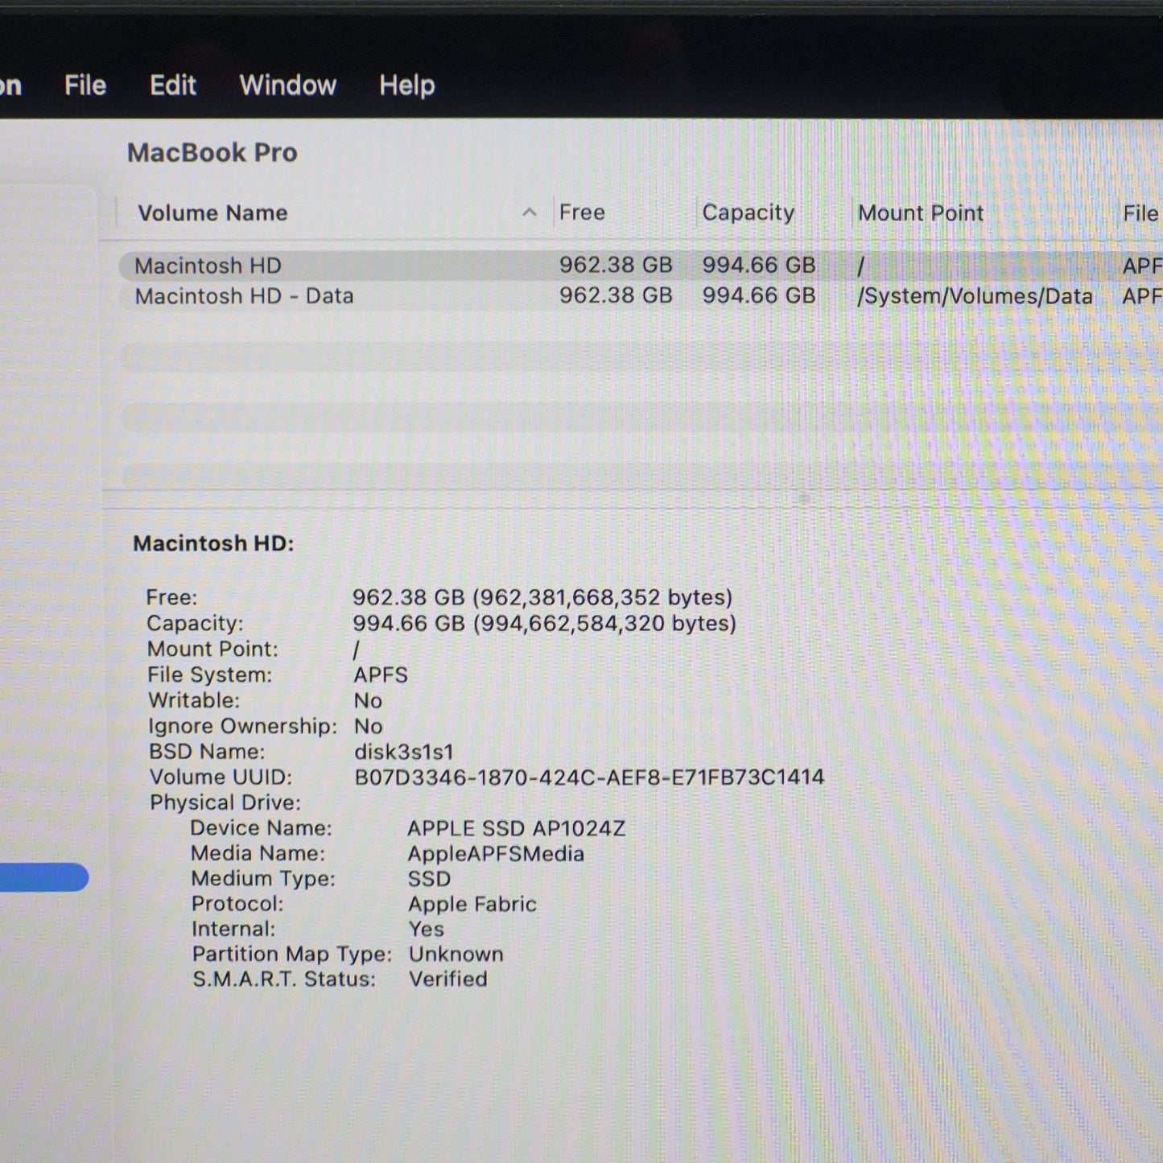Click the /System/Volumes/Data mount point entry
The image size is (1163, 1163).
pyautogui.click(x=975, y=296)
